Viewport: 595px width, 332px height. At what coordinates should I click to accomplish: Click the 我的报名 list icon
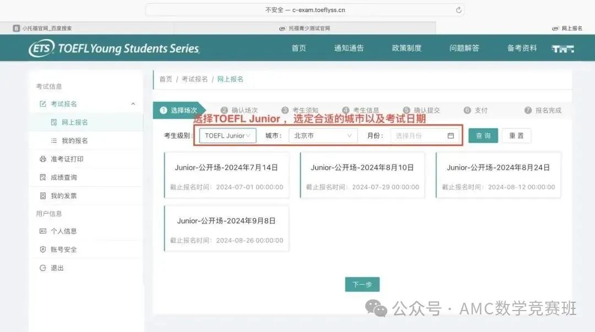(x=54, y=141)
